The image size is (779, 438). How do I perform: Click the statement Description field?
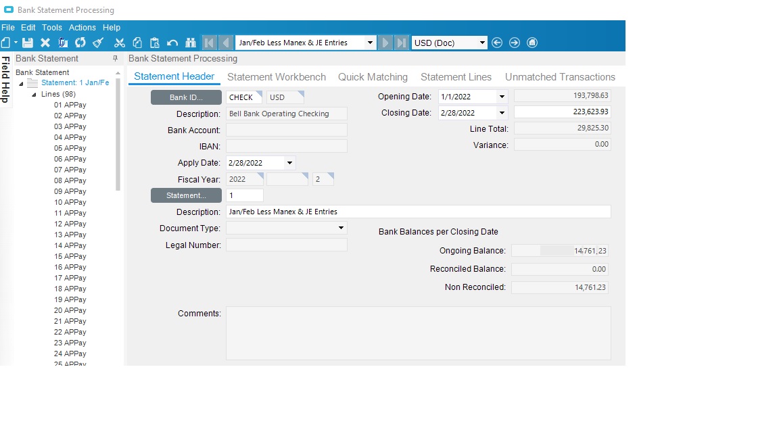pos(419,212)
